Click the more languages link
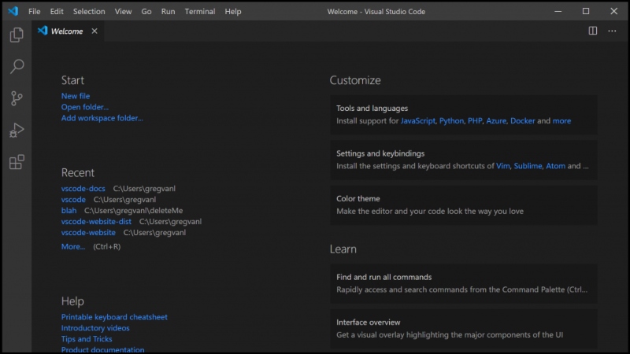630x354 pixels. (561, 121)
